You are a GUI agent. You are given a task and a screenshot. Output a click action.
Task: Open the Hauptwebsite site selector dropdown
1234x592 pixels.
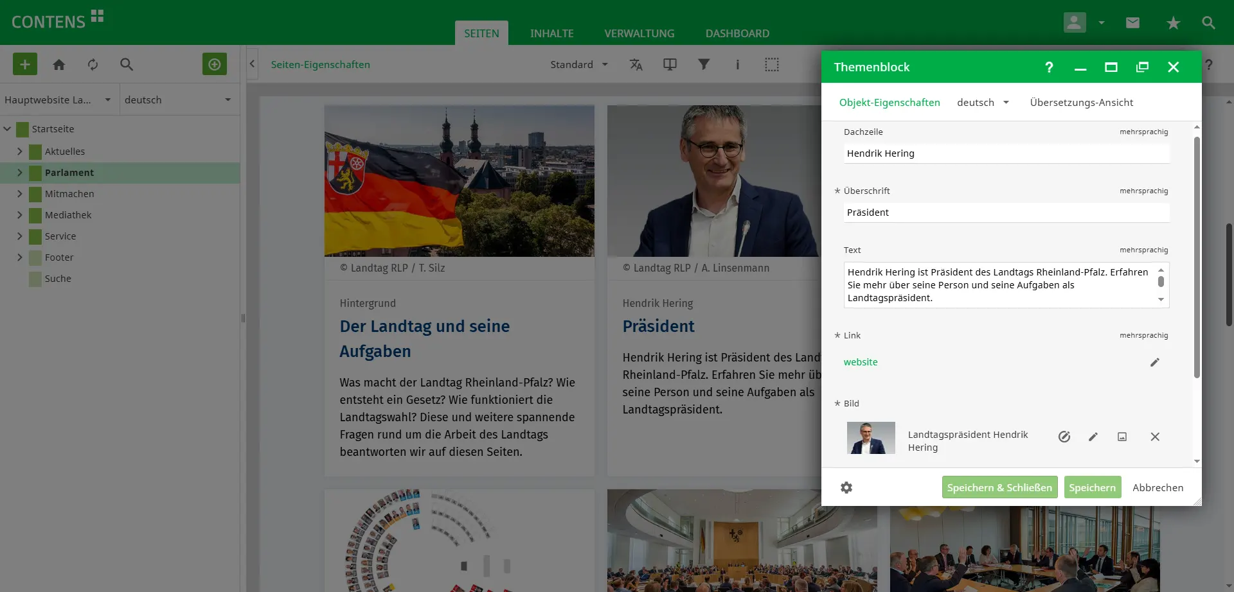point(58,100)
